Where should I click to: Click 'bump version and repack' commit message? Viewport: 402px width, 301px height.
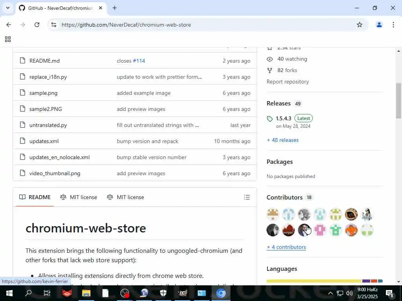(x=148, y=141)
